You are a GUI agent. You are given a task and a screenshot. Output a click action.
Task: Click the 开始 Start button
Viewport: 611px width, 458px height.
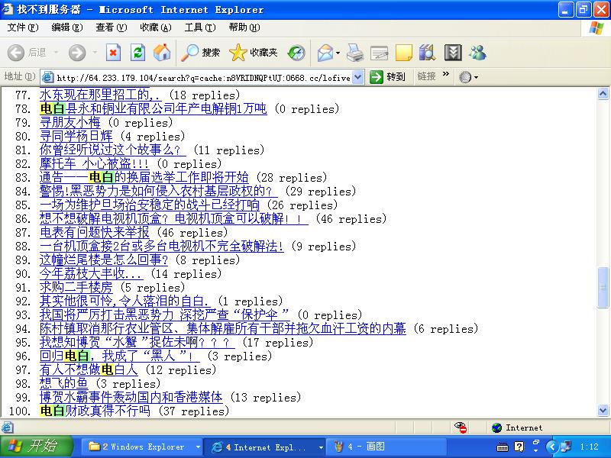click(x=32, y=447)
